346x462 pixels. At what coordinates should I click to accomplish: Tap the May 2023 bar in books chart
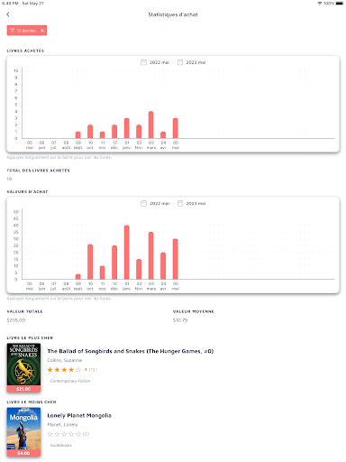176,128
